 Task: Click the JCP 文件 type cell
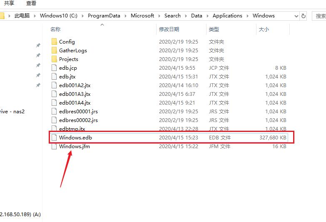[x=219, y=68]
